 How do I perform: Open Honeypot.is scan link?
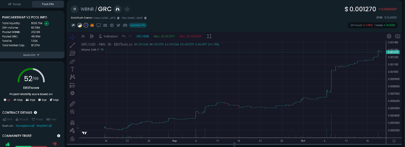[25, 126]
